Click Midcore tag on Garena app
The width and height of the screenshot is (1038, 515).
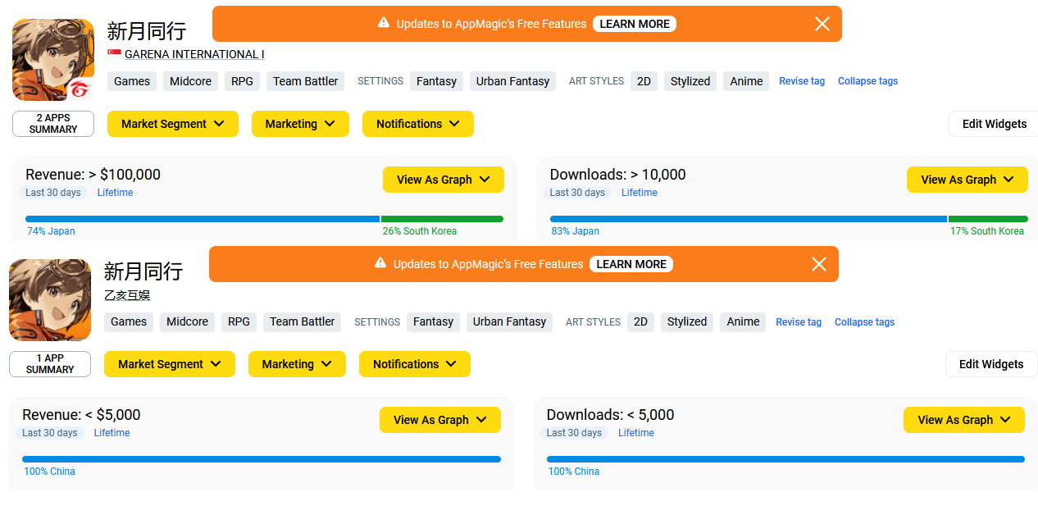coord(190,81)
